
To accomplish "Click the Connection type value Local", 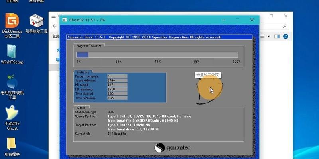I will (111, 112).
